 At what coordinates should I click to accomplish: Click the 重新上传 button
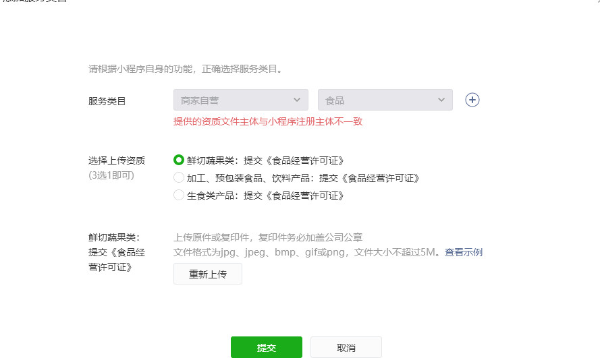point(208,274)
